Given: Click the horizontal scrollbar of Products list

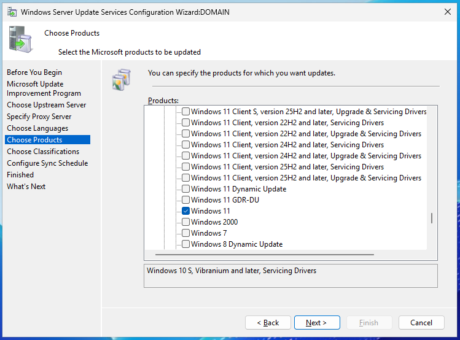Looking at the screenshot, I should coord(265,255).
